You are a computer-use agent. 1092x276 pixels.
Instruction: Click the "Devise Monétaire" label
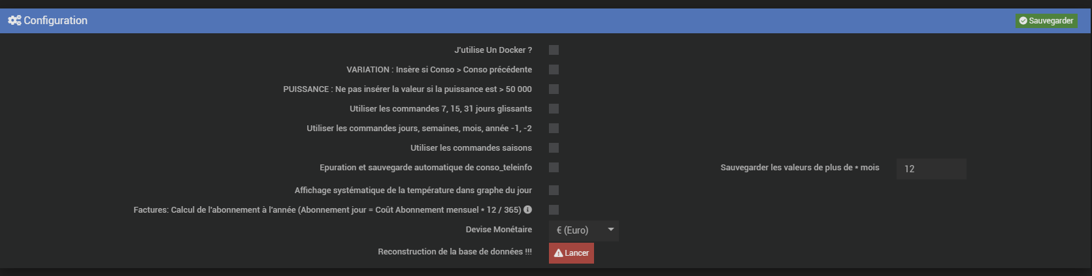499,230
